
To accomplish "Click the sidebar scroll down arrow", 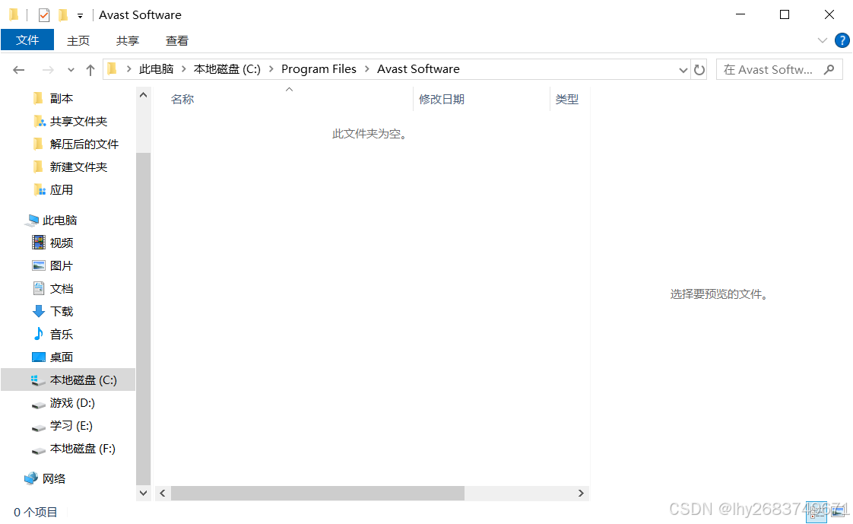I will point(143,493).
